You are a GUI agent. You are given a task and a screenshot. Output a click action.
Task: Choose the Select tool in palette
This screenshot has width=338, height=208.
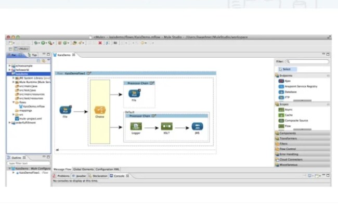point(287,69)
